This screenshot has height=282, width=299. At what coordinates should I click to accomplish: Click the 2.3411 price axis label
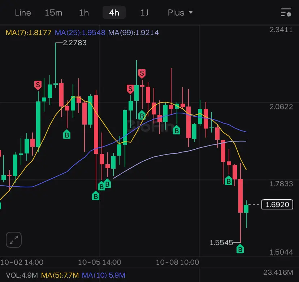(281, 30)
